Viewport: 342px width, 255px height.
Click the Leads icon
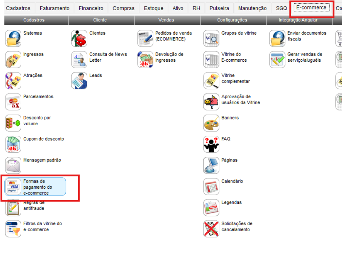[x=79, y=81]
